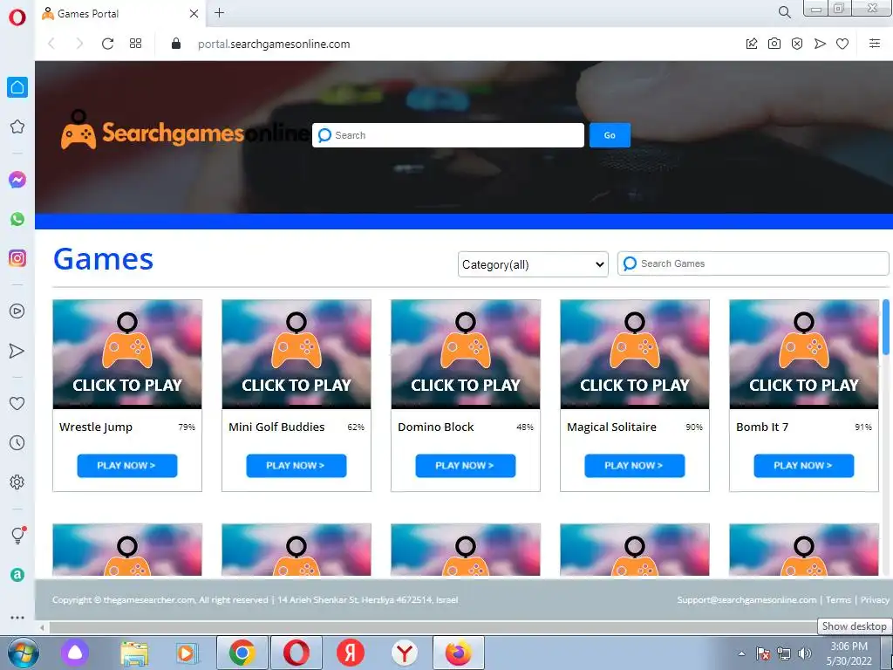This screenshot has height=670, width=893.
Task: Add page to bookmarks heart icon in address bar
Action: coord(842,44)
